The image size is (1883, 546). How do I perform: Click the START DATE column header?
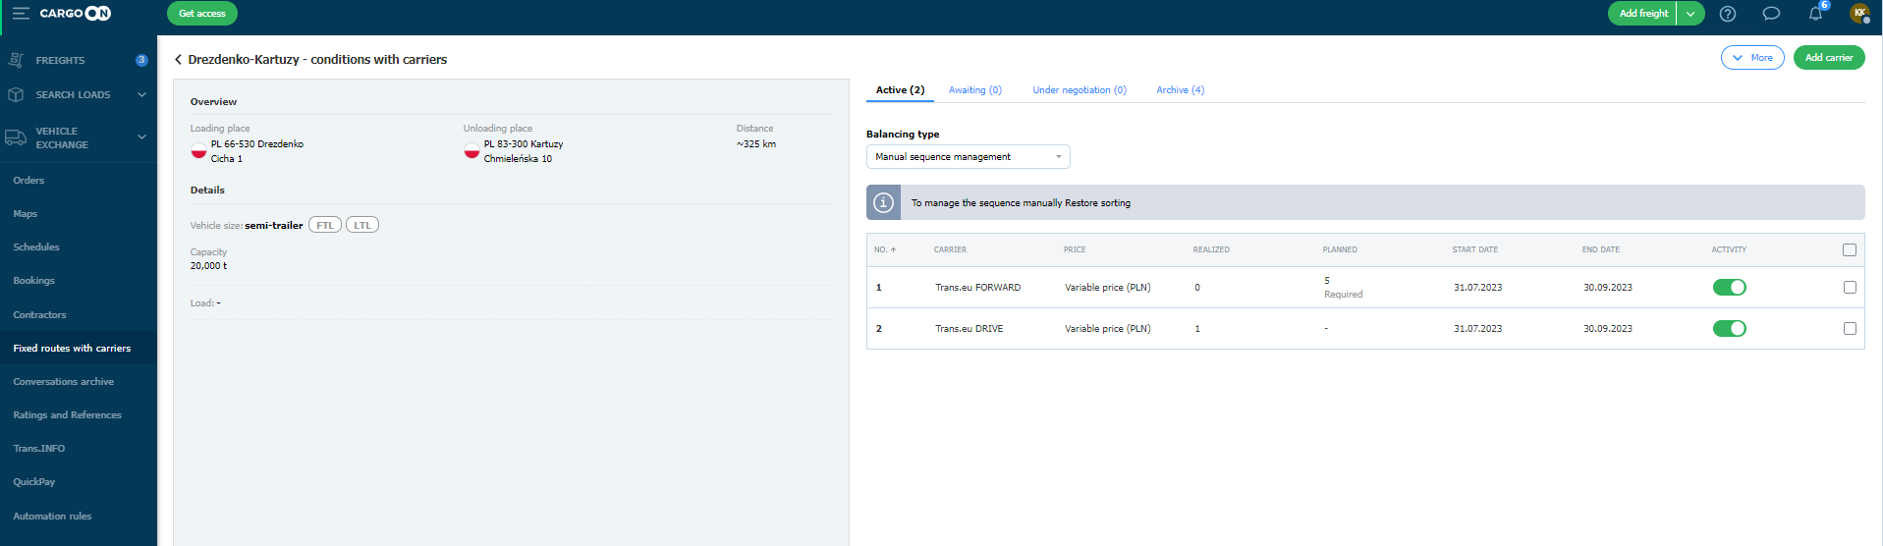(x=1474, y=250)
